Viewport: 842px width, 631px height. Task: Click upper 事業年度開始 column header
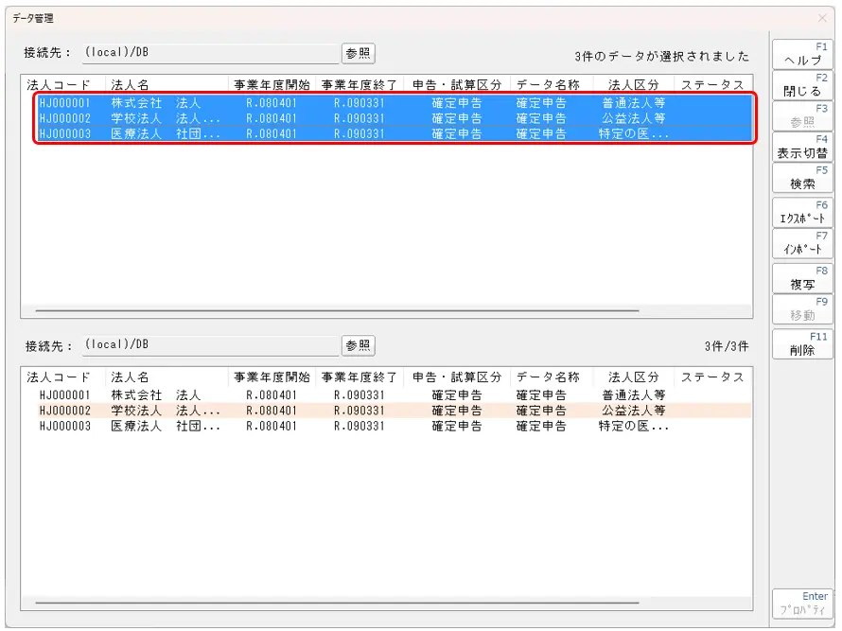(272, 85)
